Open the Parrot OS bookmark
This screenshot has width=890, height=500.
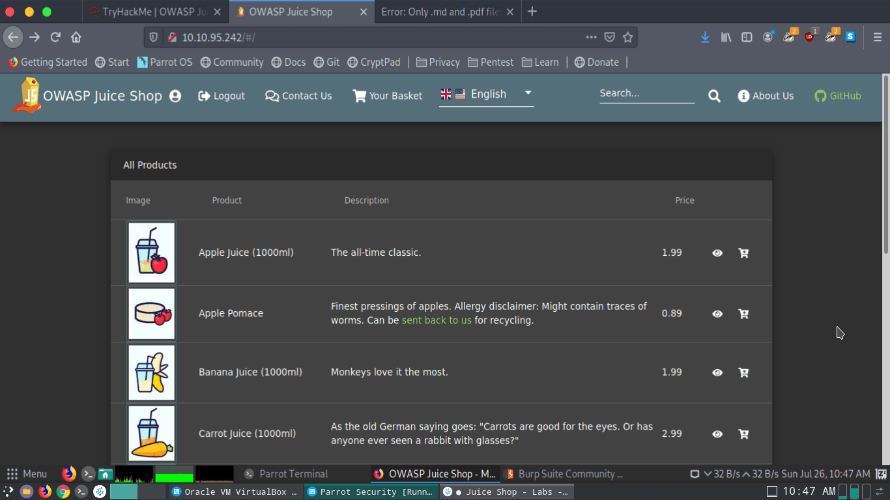[x=165, y=62]
